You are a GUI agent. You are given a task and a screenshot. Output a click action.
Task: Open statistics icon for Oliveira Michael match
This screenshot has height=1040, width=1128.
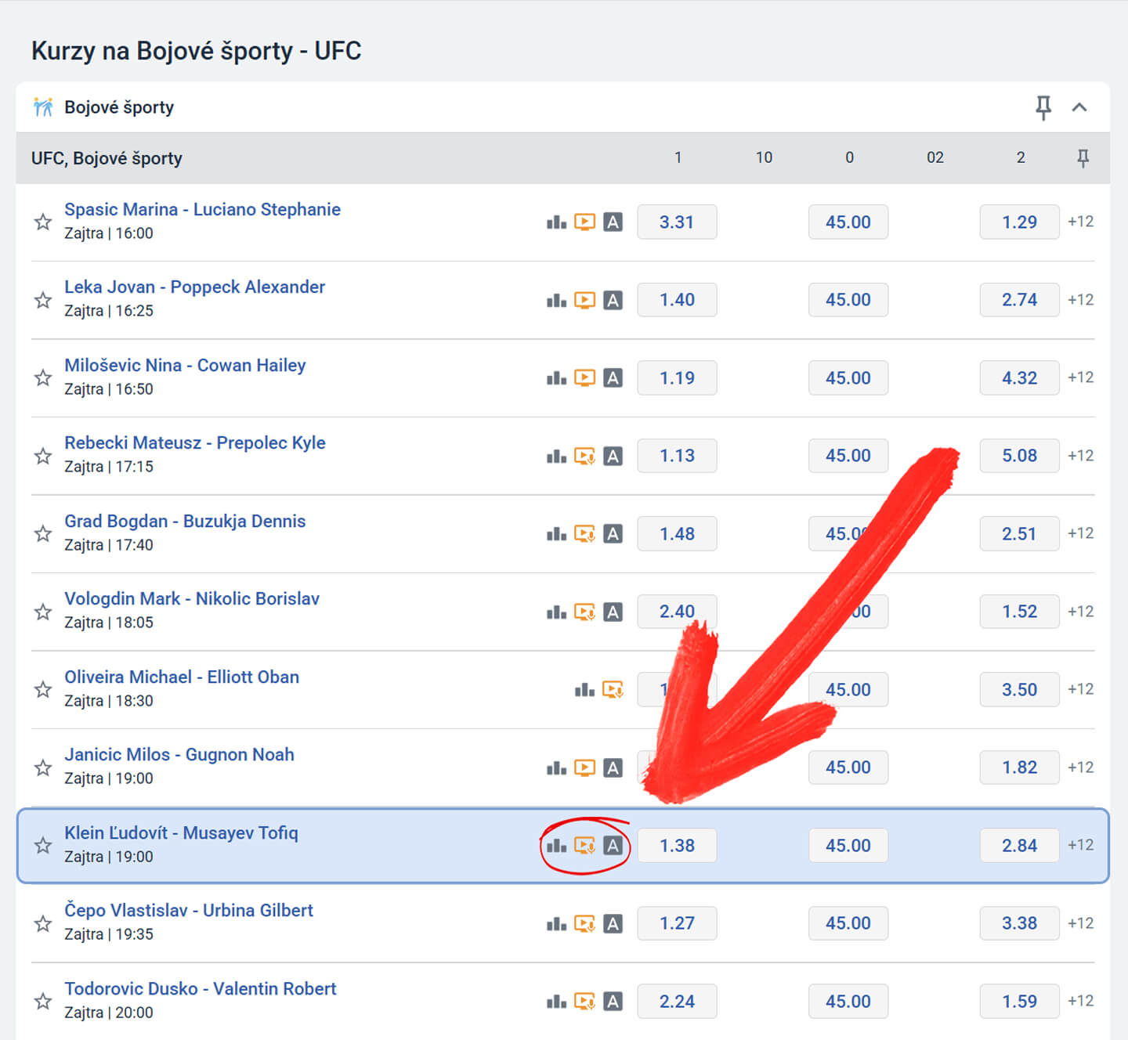584,690
